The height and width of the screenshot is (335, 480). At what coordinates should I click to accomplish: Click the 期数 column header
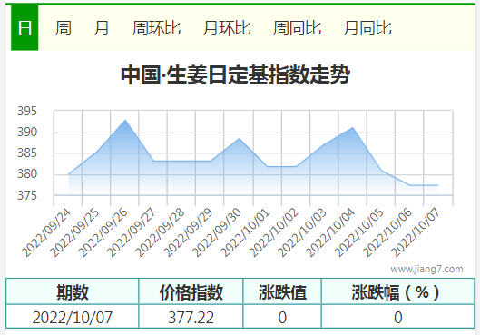(73, 292)
